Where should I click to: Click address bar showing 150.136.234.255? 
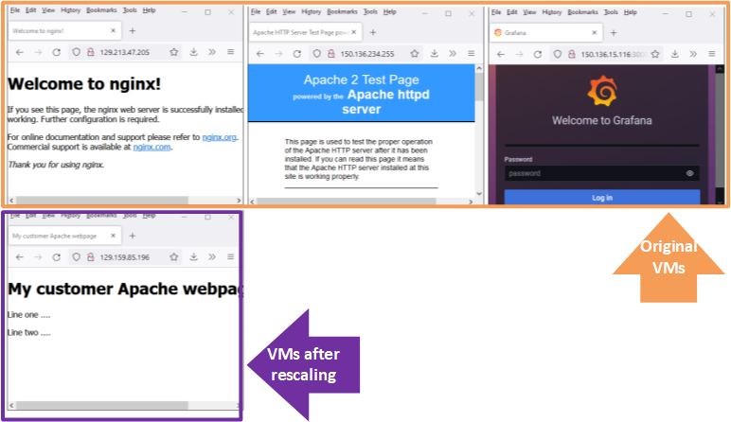point(365,54)
